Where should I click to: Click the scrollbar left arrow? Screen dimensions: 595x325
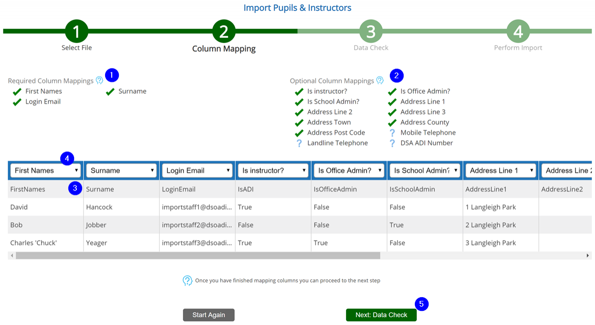click(12, 255)
